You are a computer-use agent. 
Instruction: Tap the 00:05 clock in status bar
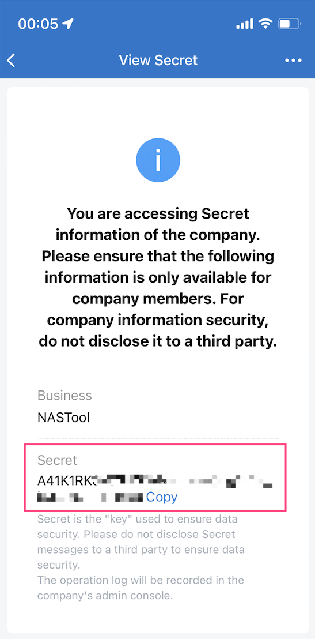(x=38, y=24)
